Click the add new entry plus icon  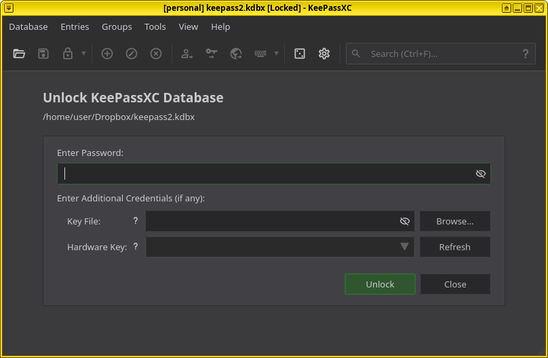(x=107, y=54)
